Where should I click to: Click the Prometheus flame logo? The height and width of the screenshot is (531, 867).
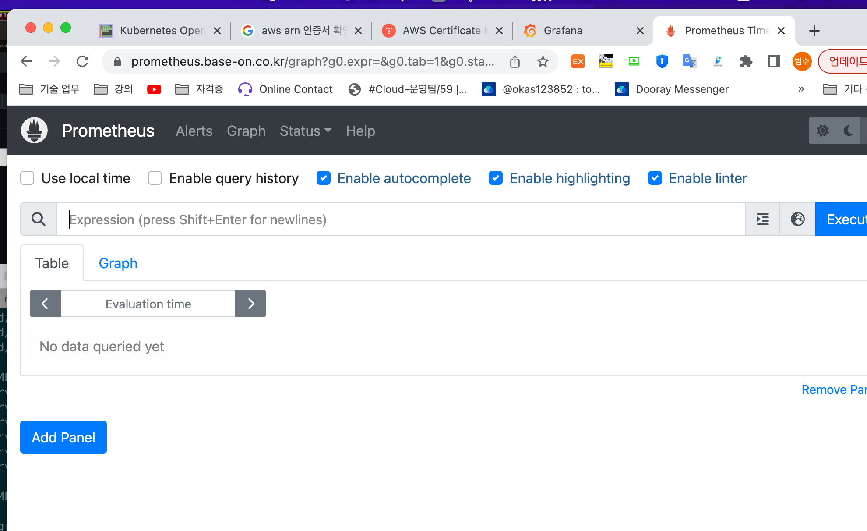35,131
